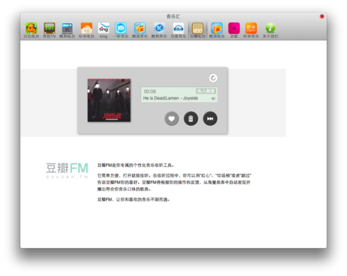The width and height of the screenshot is (347, 276).
Task: Skip to the next song
Action: coord(210,119)
